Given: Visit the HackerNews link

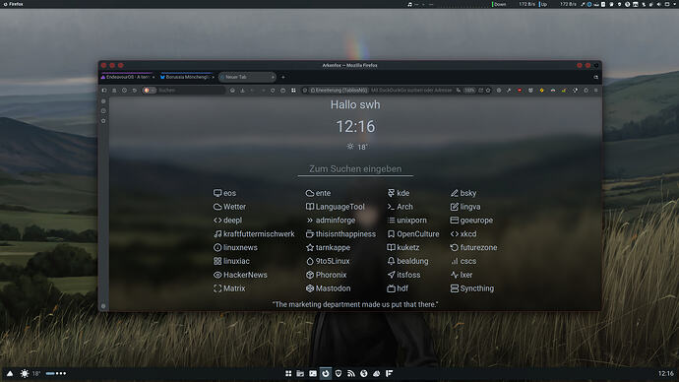Looking at the screenshot, I should click(240, 275).
